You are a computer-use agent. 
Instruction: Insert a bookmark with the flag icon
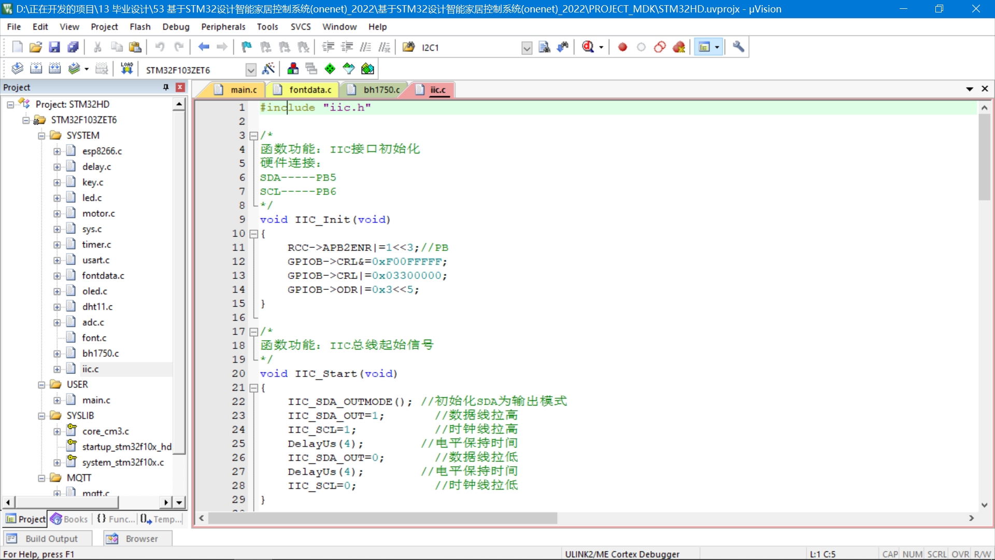click(247, 47)
